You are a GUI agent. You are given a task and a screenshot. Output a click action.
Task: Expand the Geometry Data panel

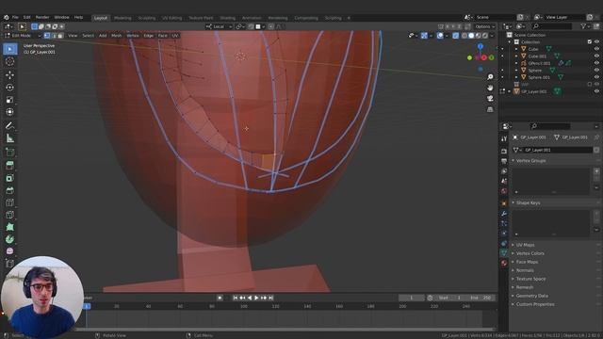pyautogui.click(x=531, y=296)
